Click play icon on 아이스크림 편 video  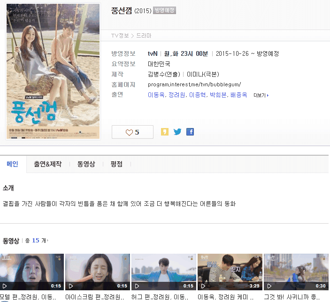(x=71, y=286)
